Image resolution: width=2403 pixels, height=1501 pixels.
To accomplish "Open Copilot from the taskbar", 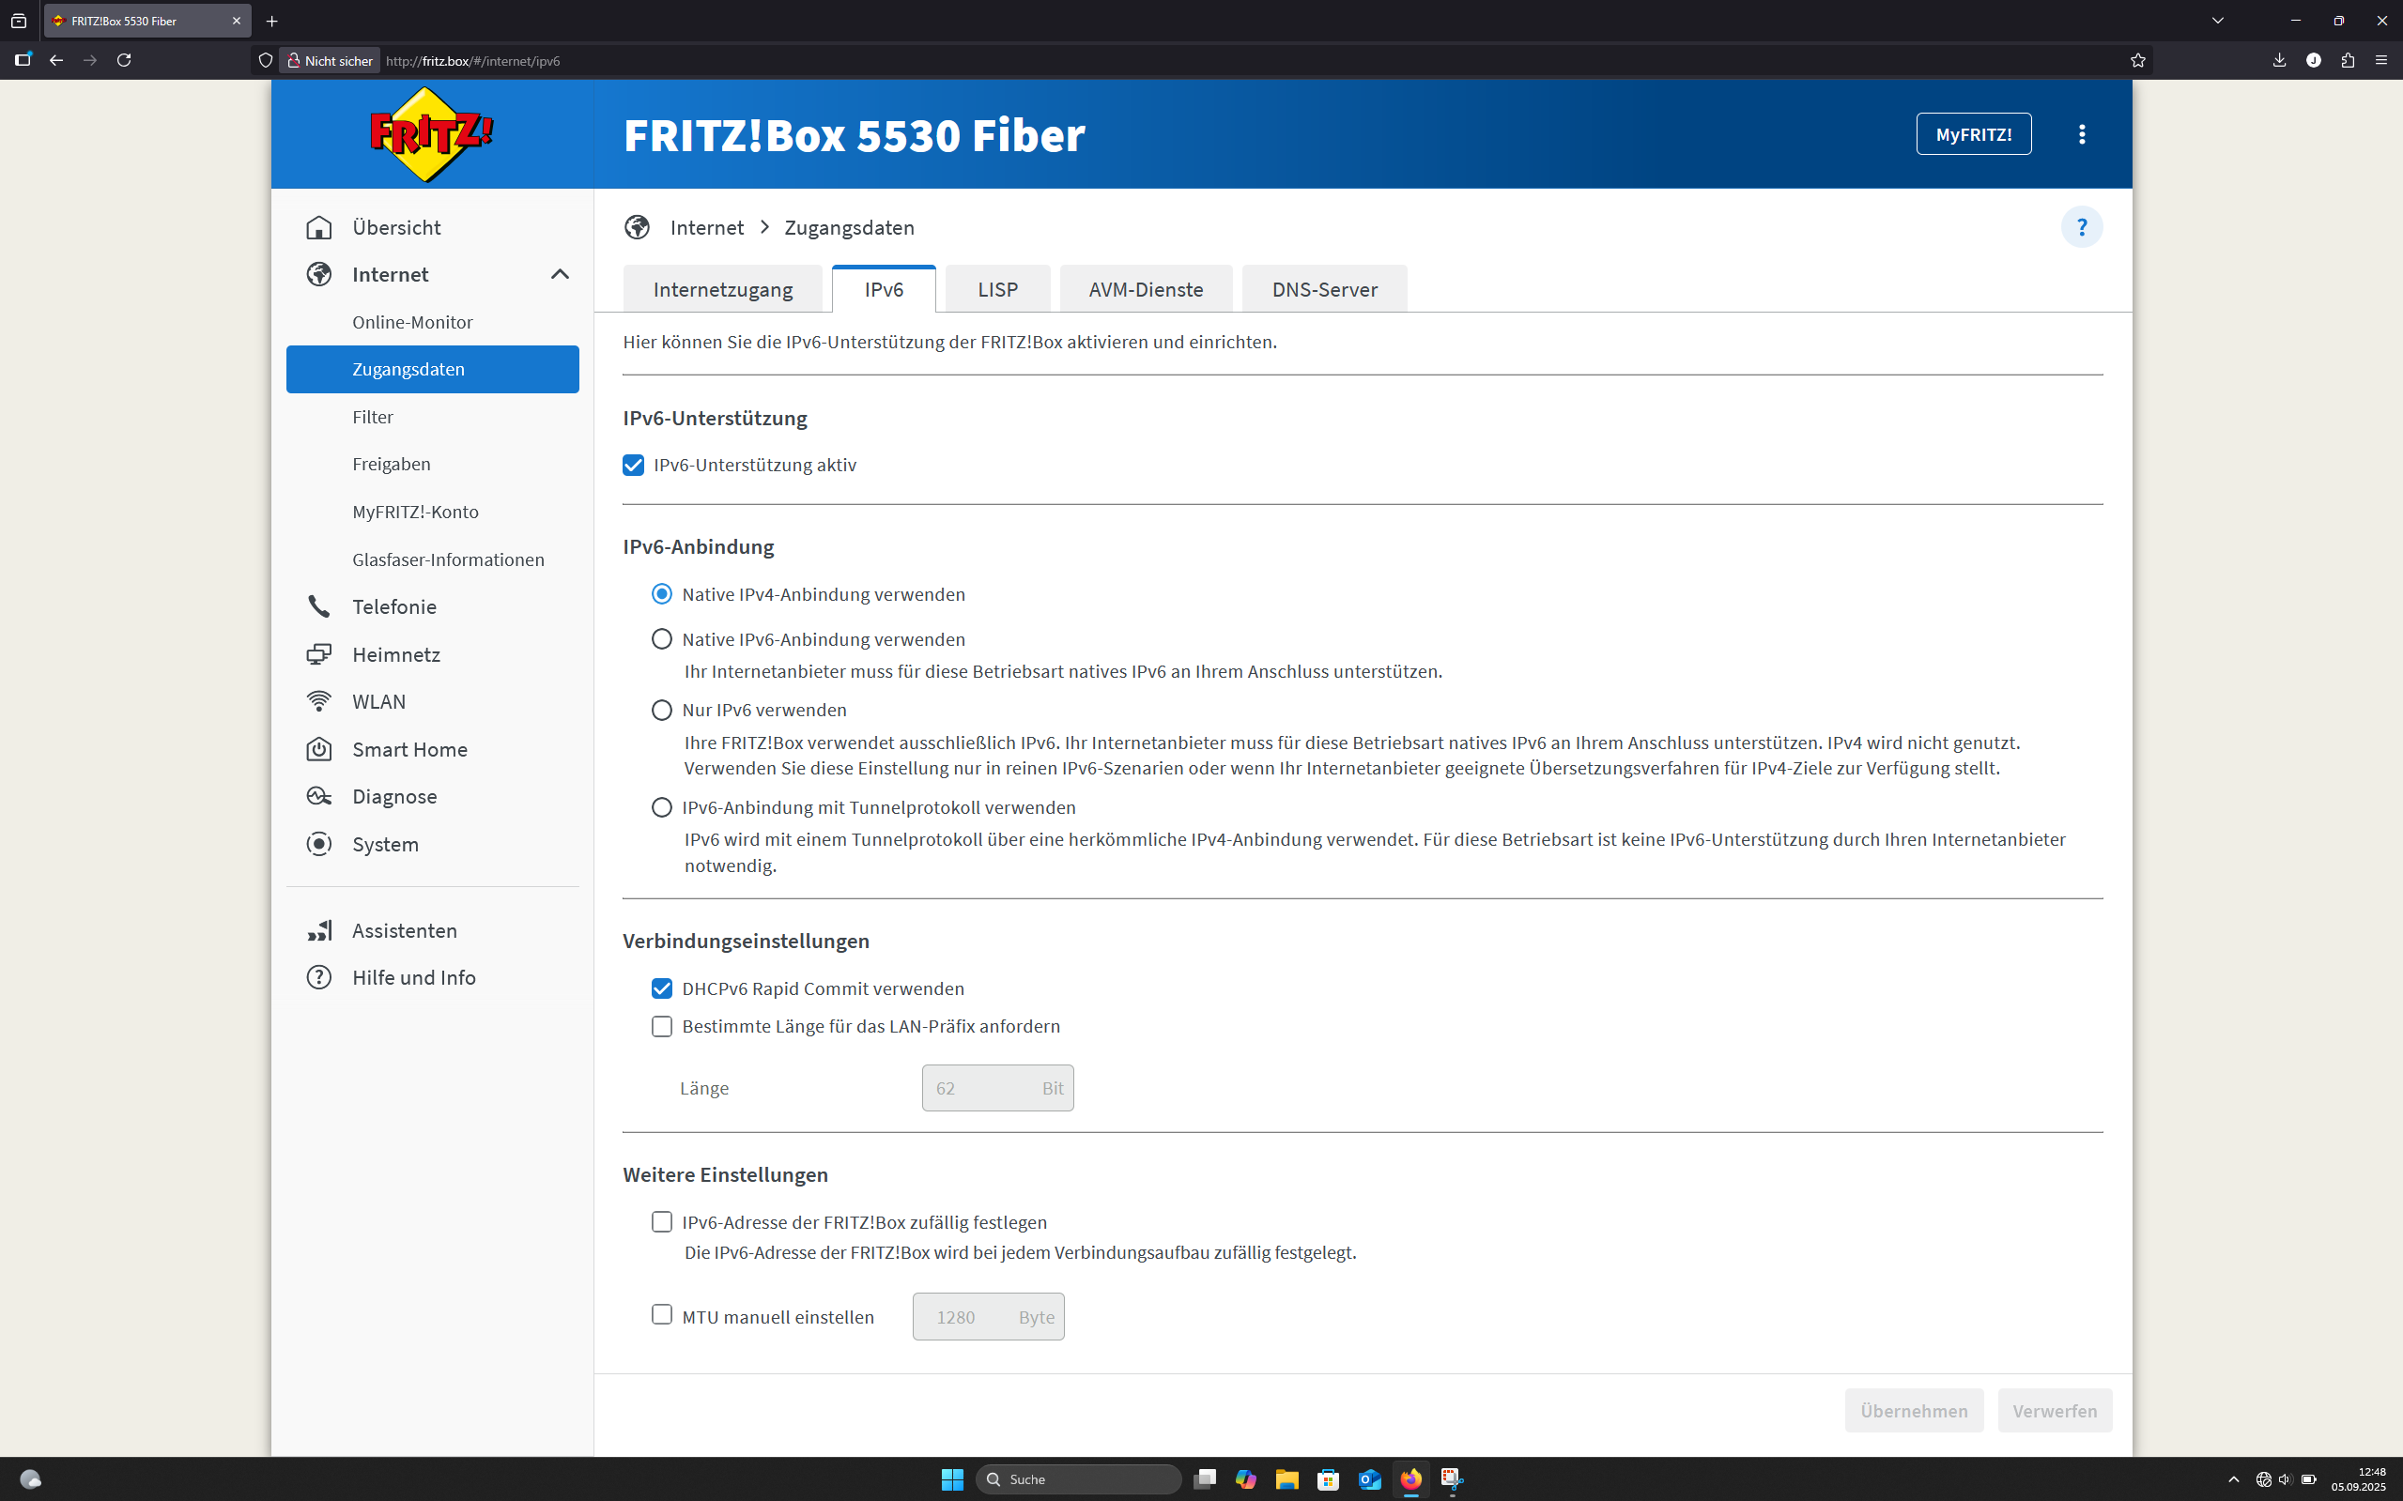I will tap(1245, 1479).
